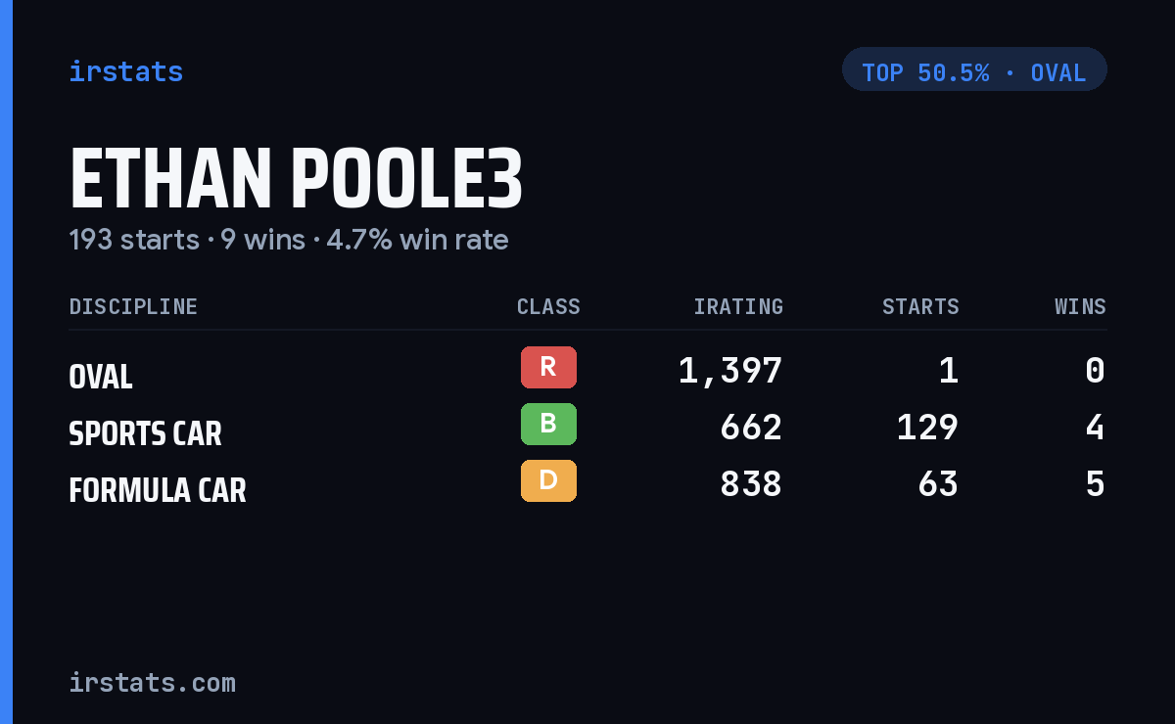Sort by the IRATING column header

pyautogui.click(x=738, y=306)
